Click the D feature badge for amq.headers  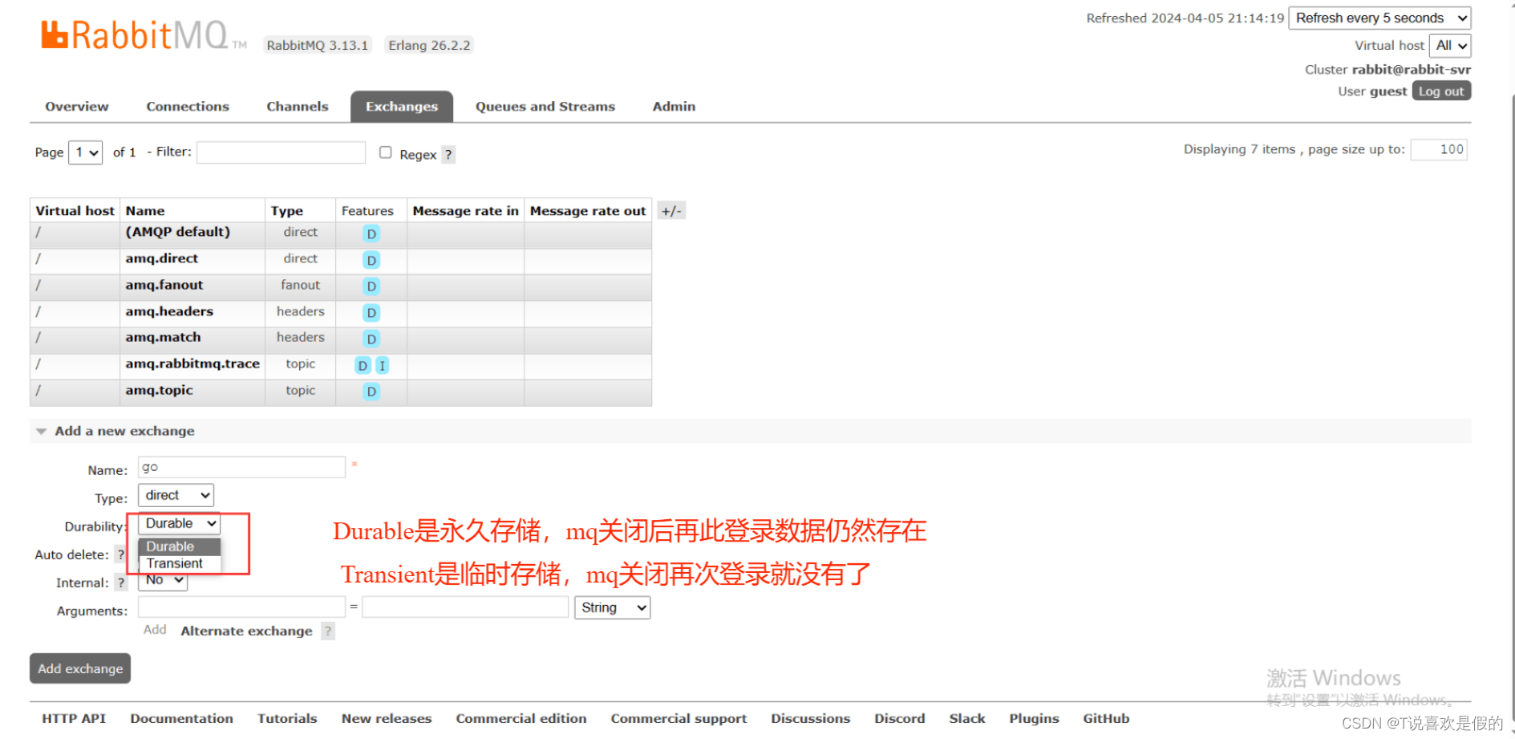pos(371,313)
